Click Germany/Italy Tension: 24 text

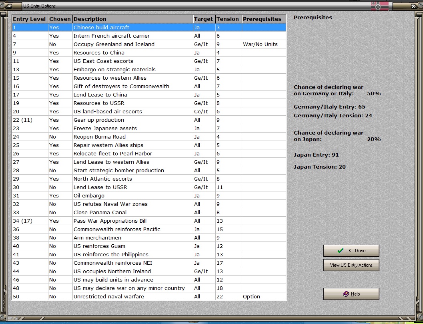[x=333, y=115]
